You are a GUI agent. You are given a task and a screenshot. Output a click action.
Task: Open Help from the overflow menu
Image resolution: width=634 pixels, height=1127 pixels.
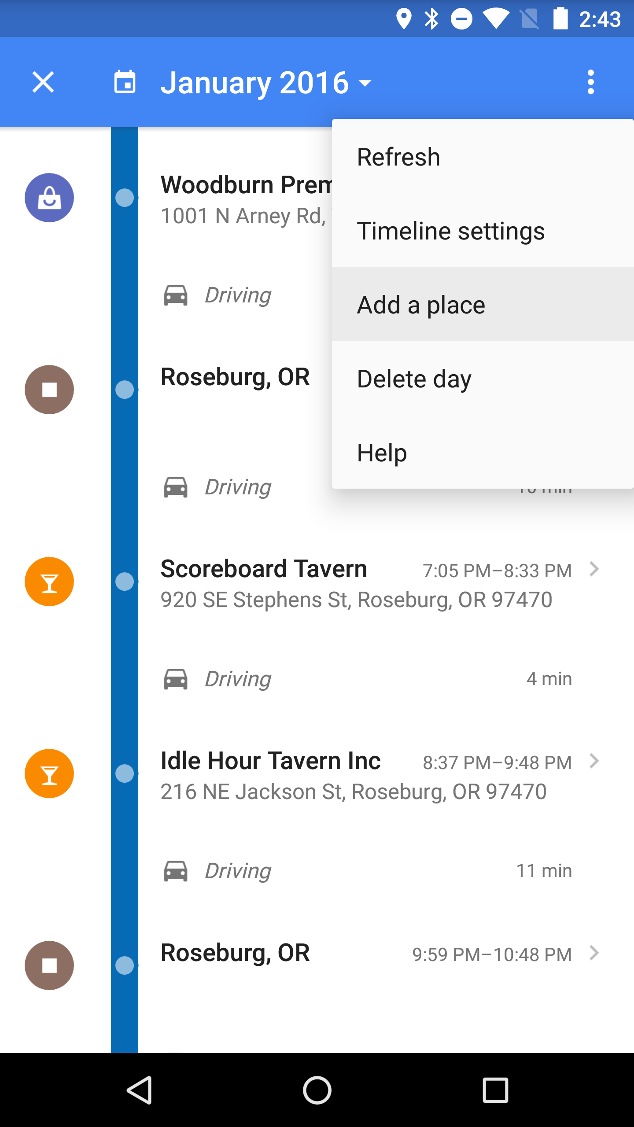coord(483,453)
